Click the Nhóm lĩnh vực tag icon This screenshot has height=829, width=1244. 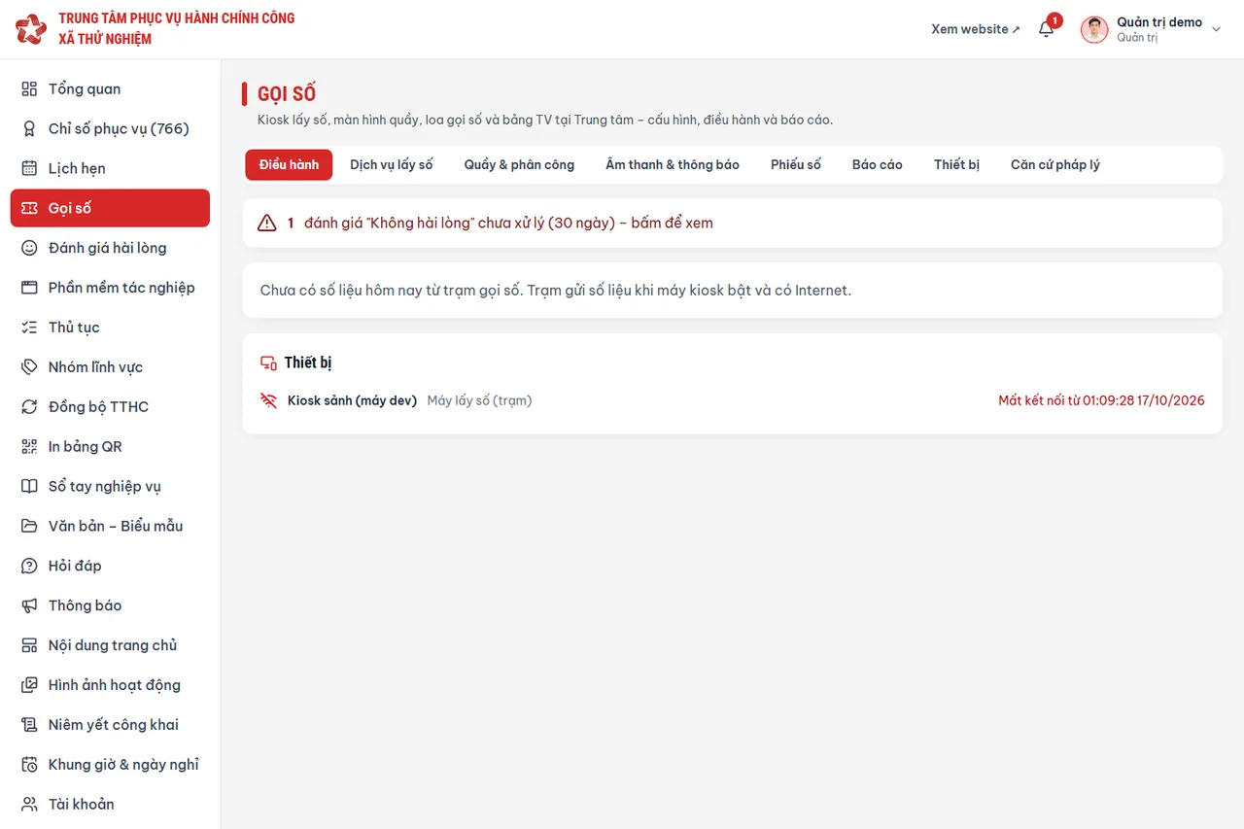[29, 367]
